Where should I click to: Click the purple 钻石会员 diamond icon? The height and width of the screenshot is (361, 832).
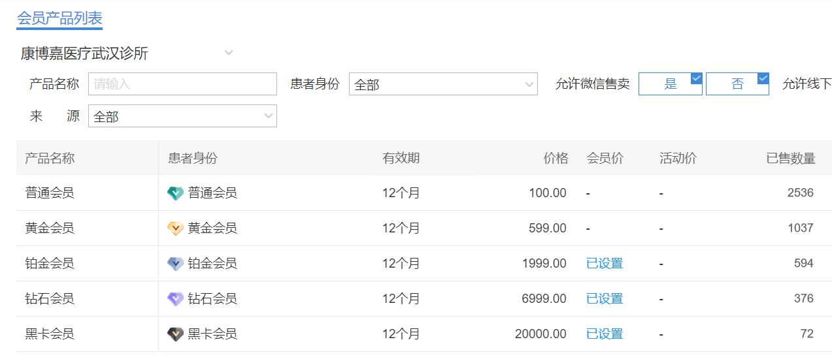[x=175, y=299]
